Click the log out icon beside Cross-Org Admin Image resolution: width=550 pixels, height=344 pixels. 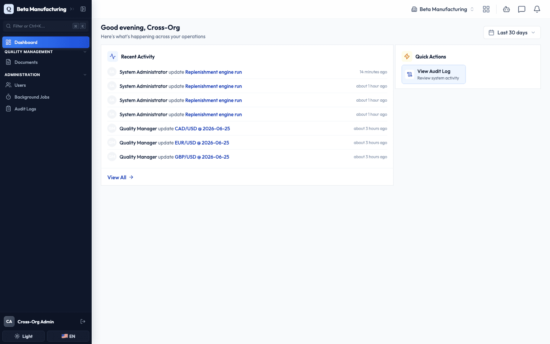83,321
